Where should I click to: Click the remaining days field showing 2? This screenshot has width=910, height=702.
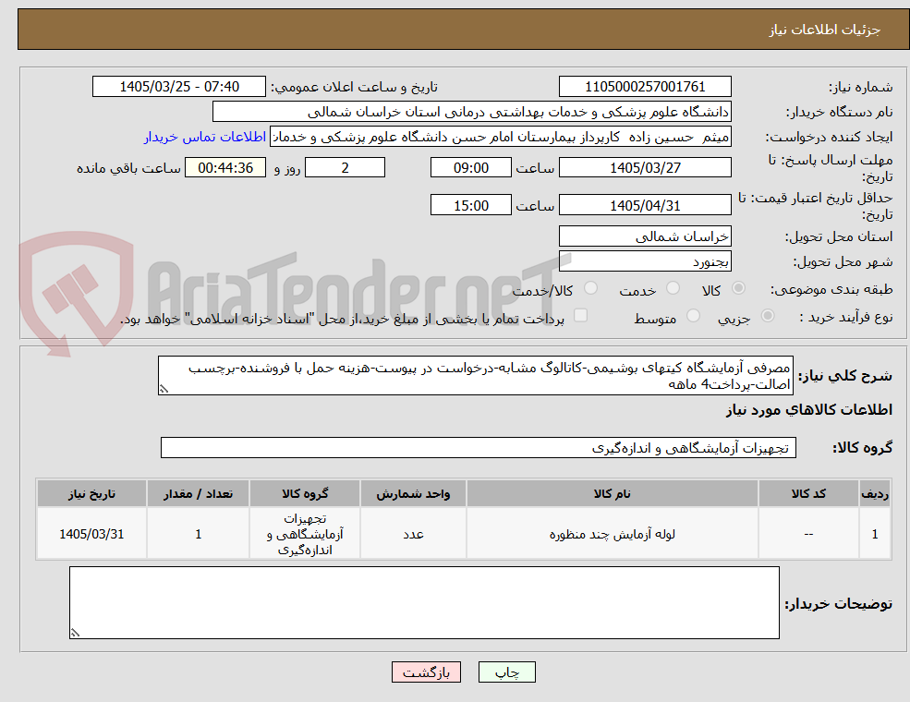(345, 168)
